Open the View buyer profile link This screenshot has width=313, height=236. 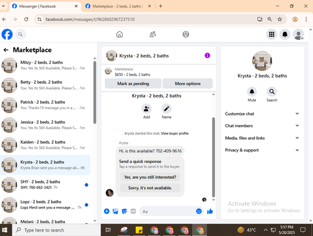pyautogui.click(x=175, y=134)
